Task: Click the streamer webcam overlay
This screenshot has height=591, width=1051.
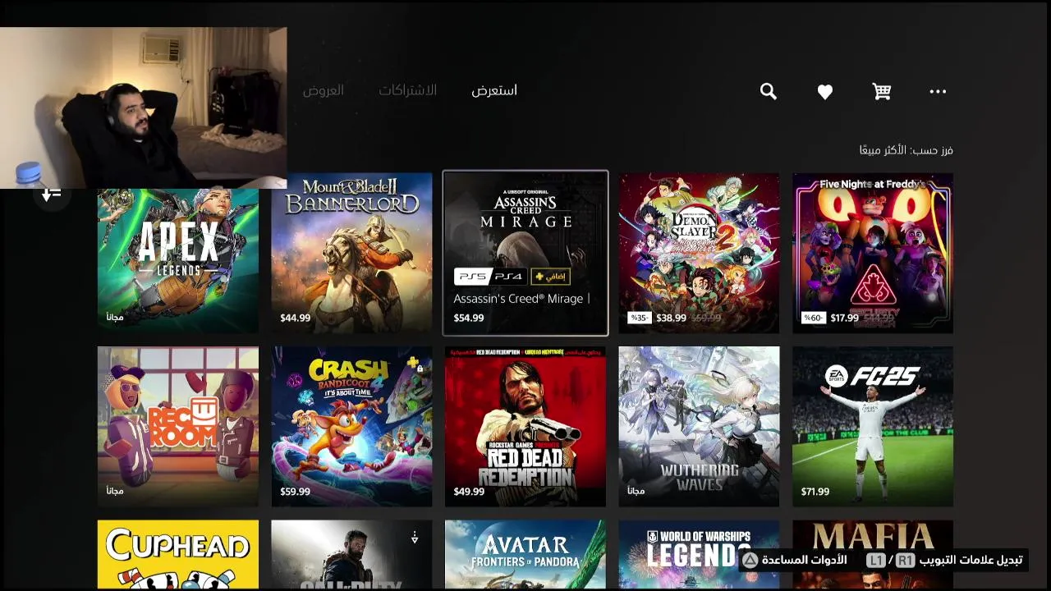Action: pyautogui.click(x=144, y=108)
